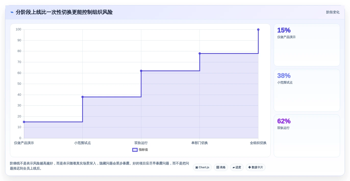Click y-axis value 50
Screen dimensions: 350x181
[19, 84]
